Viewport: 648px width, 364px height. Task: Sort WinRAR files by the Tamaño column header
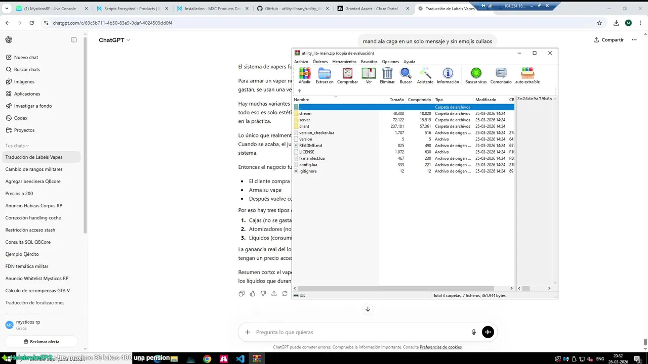pyautogui.click(x=392, y=100)
